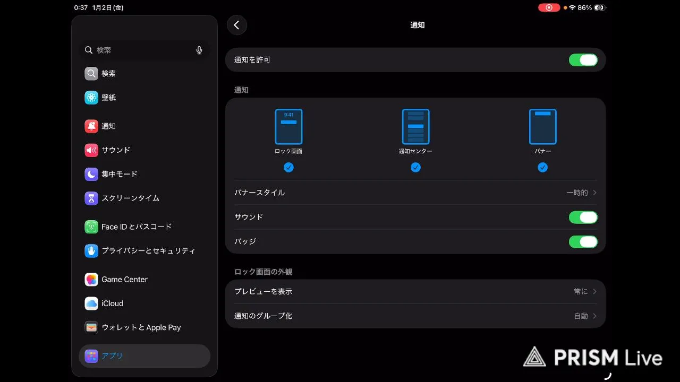Click the スクリーンタイム hourglass icon
680x382 pixels.
[x=91, y=198]
